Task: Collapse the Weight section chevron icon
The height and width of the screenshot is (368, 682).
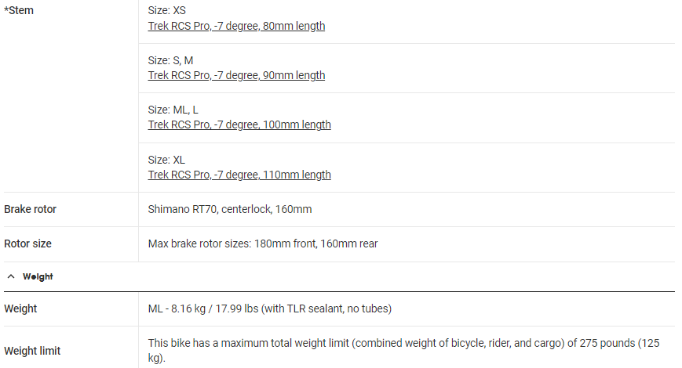Action: coord(10,276)
